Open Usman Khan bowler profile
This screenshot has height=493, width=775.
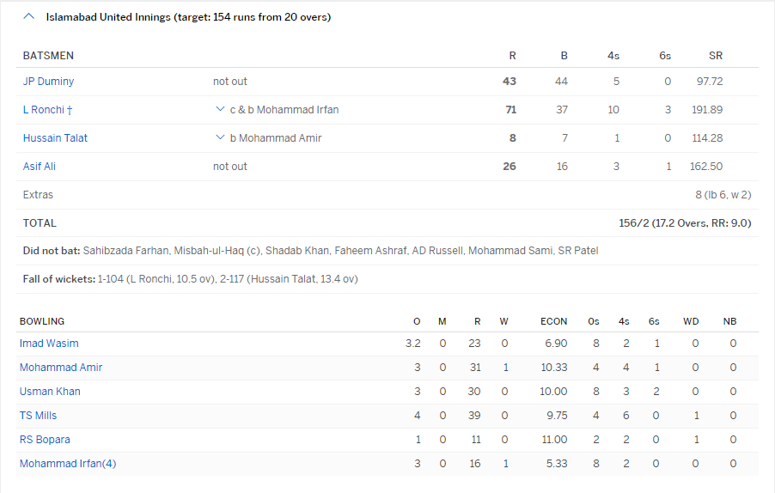50,392
